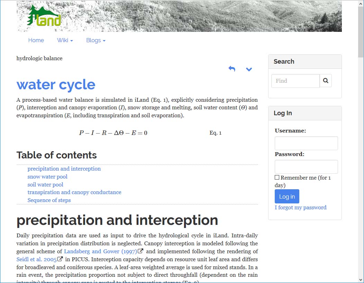364x283 pixels.
Task: Open the page actions chevron menu
Action: tap(249, 69)
